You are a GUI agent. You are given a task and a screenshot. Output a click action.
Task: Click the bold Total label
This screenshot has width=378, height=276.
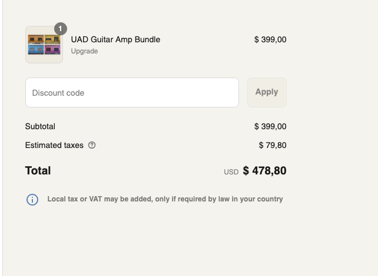point(38,171)
